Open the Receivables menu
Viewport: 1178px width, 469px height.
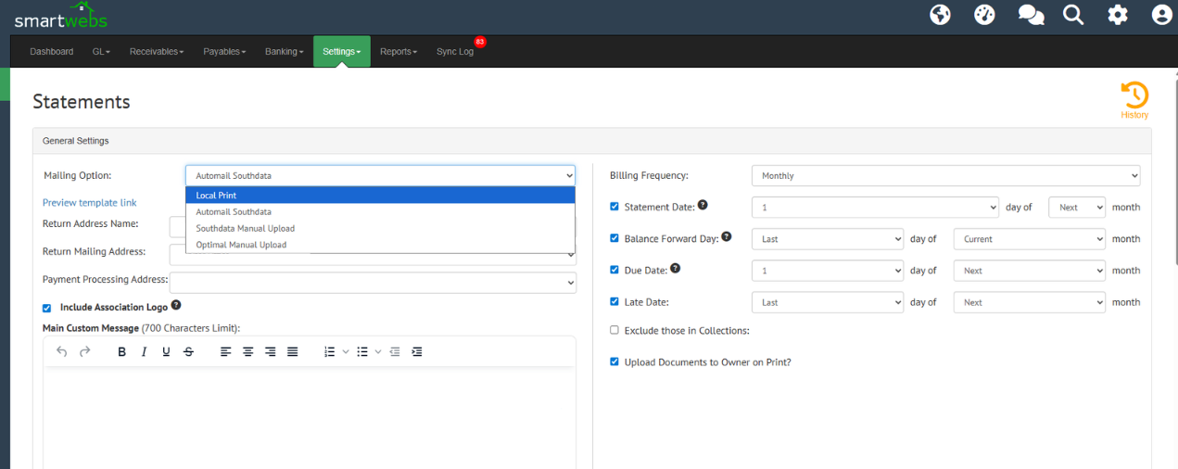pyautogui.click(x=157, y=52)
